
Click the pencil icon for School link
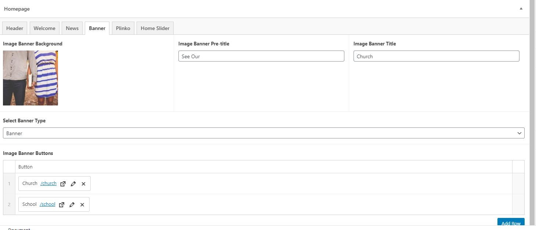pos(72,205)
